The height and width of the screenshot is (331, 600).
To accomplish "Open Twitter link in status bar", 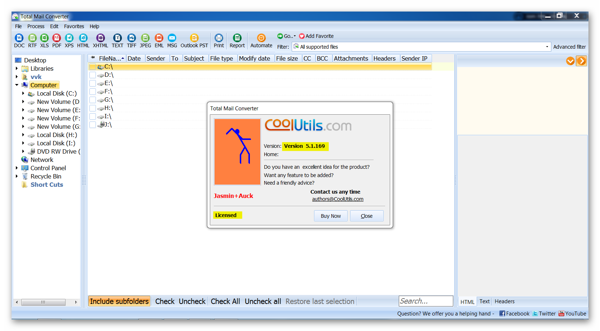I will pos(544,314).
